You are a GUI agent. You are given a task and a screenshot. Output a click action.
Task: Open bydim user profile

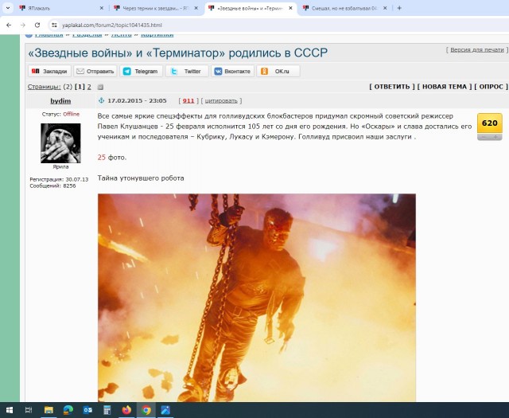(60, 101)
